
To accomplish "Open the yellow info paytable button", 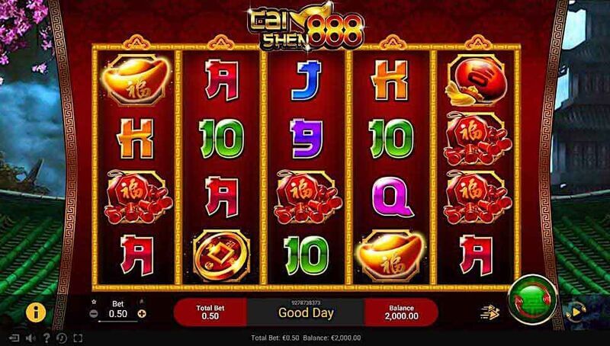I will coord(36,312).
